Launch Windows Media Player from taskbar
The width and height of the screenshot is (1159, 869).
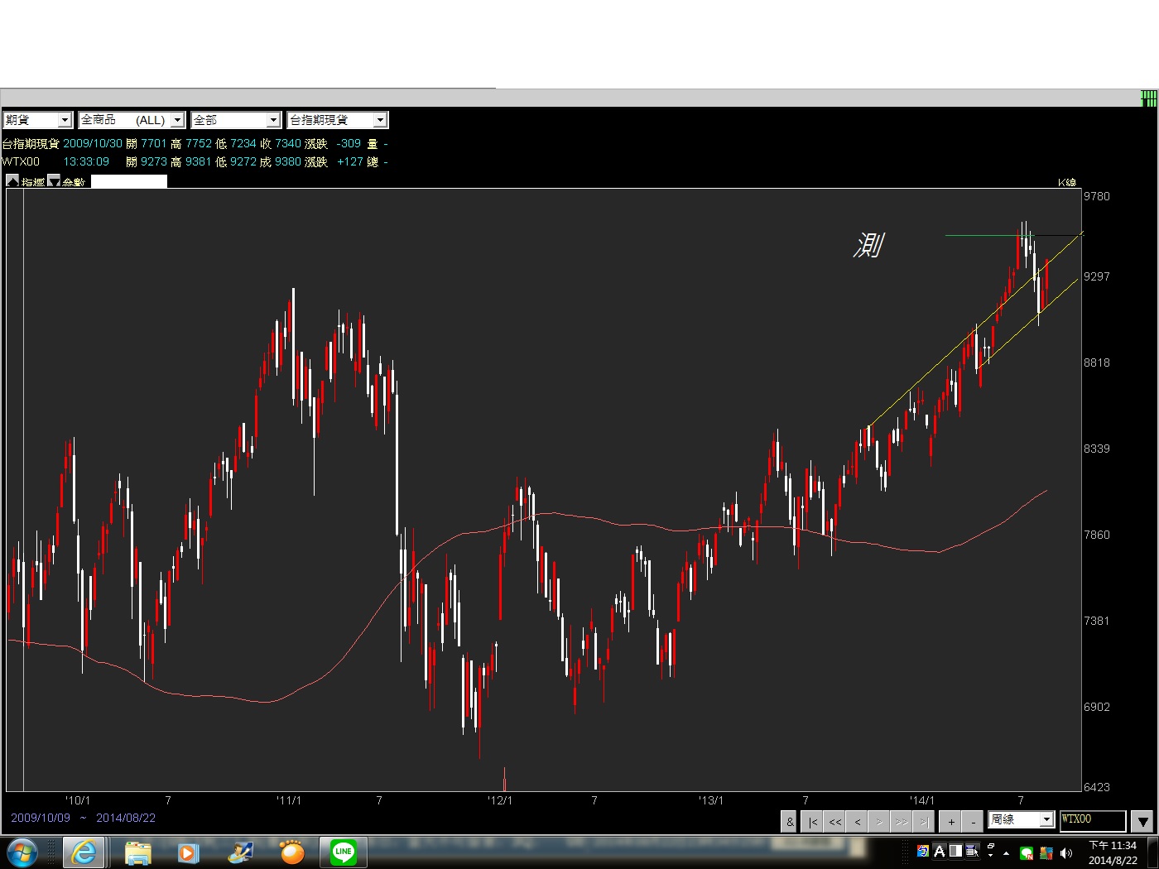pos(189,852)
